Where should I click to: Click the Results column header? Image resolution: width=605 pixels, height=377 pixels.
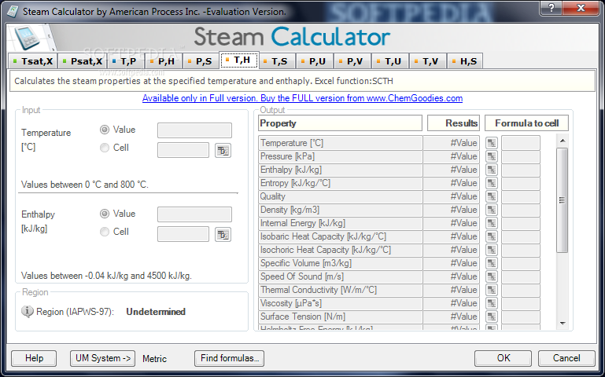453,123
